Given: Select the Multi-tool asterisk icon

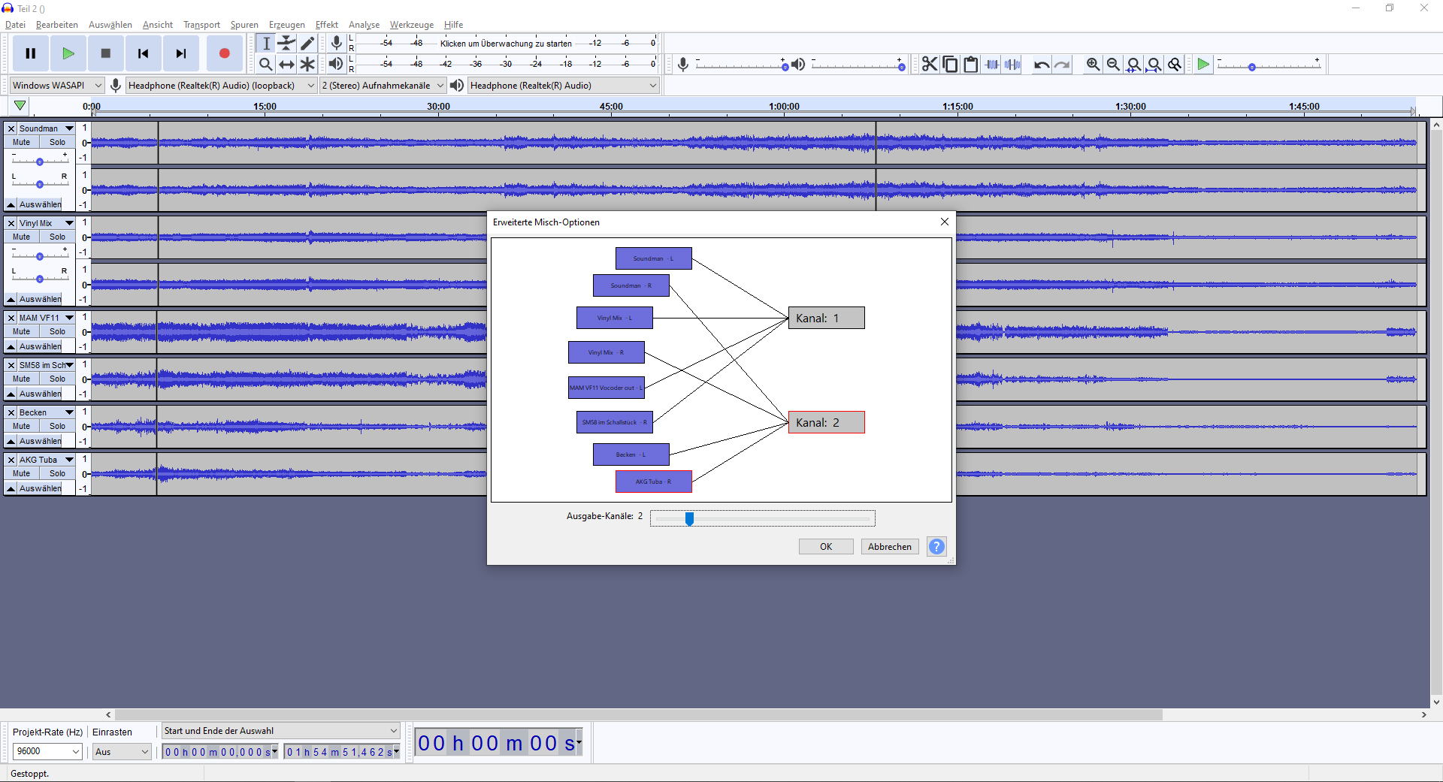Looking at the screenshot, I should (x=307, y=65).
